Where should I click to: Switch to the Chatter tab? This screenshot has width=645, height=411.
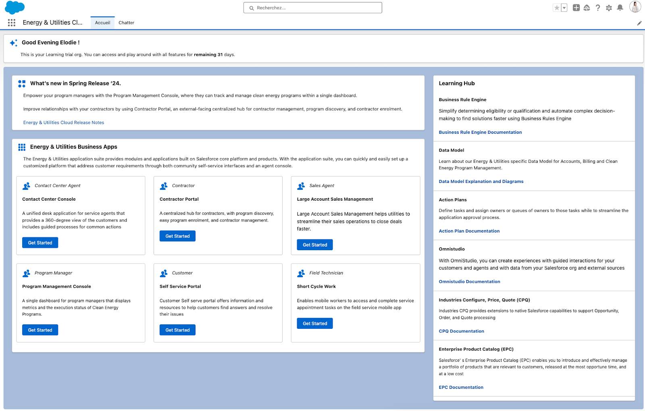pyautogui.click(x=126, y=23)
